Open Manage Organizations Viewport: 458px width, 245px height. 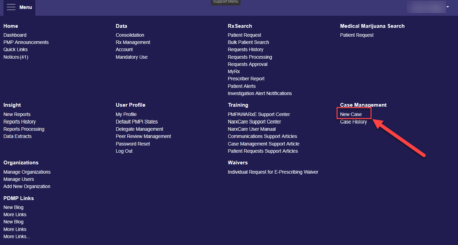coord(27,172)
